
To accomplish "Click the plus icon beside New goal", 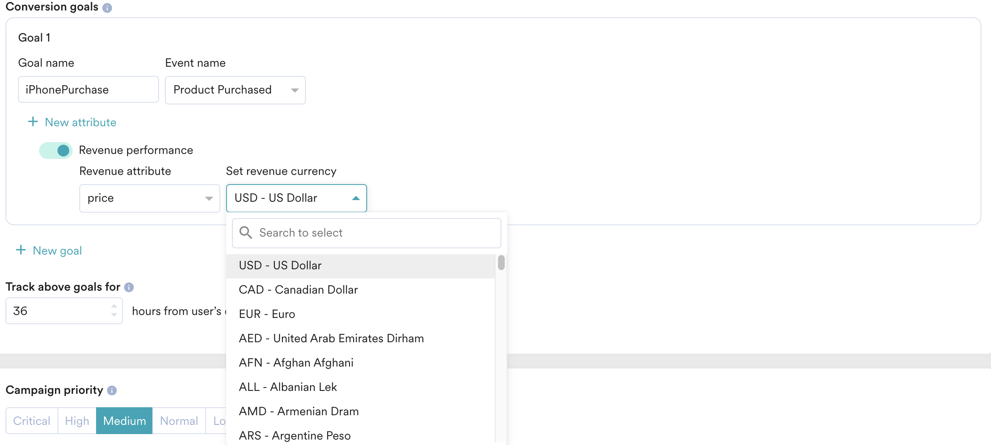I will click(20, 250).
